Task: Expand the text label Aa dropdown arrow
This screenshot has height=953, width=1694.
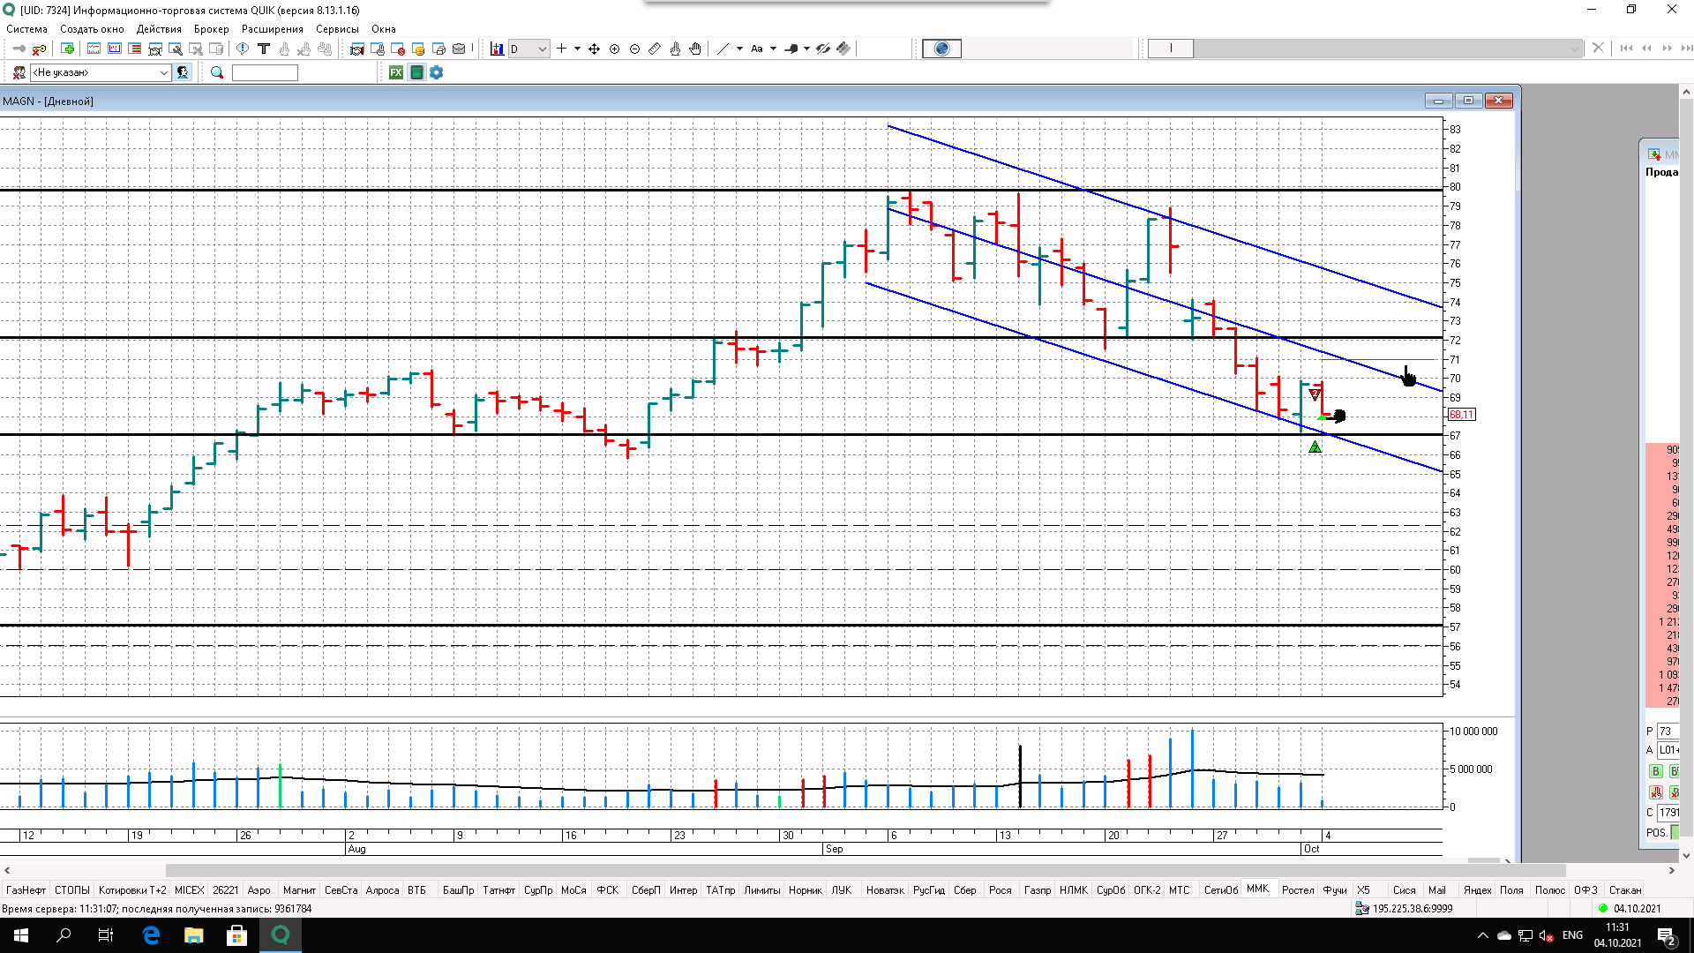Action: (773, 49)
